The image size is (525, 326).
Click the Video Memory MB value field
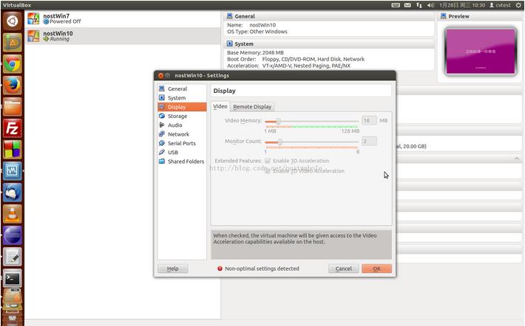click(x=369, y=120)
